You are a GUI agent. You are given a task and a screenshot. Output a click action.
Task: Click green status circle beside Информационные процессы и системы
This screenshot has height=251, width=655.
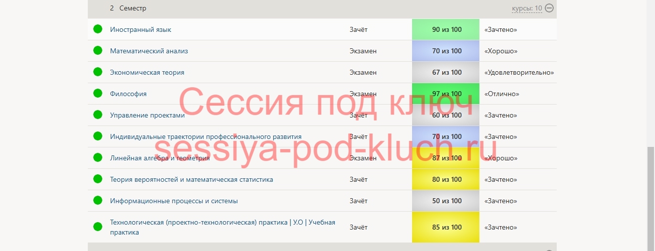(x=98, y=201)
